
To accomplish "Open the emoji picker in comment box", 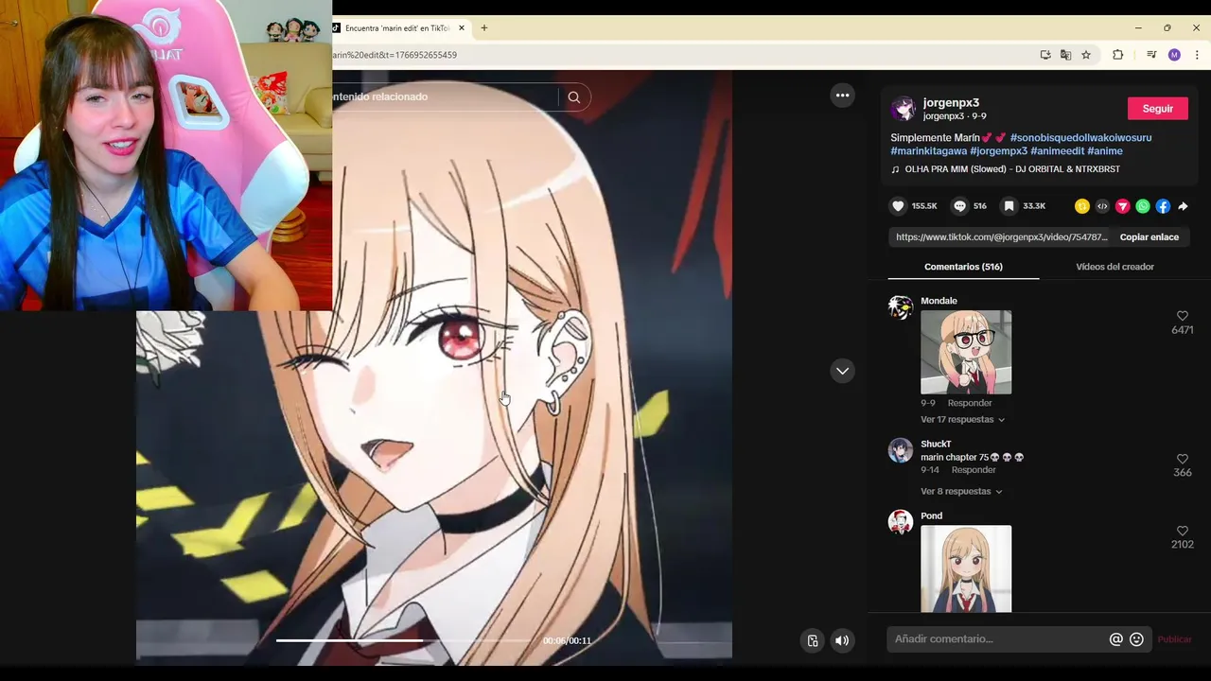I will (1137, 639).
